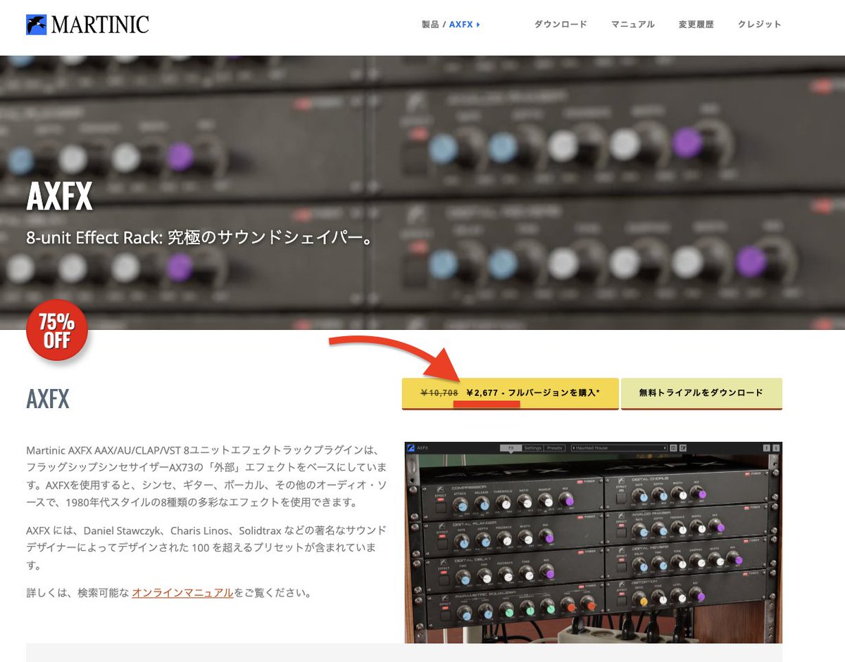Click the Martinic bird logo
Image resolution: width=845 pixels, height=662 pixels.
tap(36, 25)
